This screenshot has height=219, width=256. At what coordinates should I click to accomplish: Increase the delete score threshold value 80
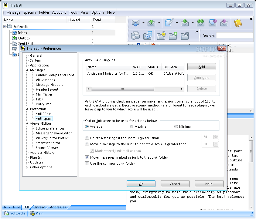pyautogui.click(x=216, y=136)
